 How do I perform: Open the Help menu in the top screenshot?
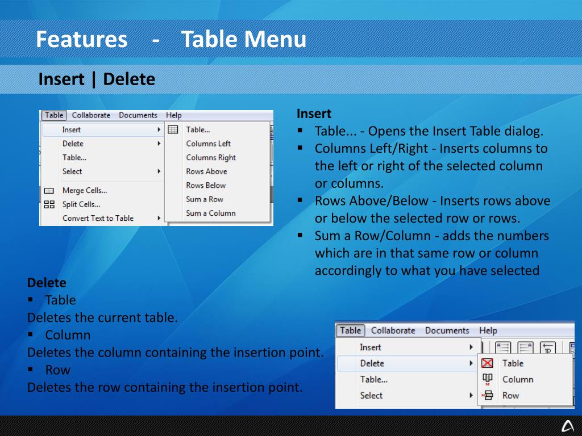[x=174, y=115]
